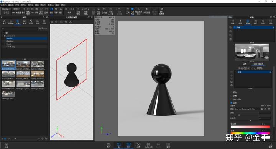The height and width of the screenshot is (149, 276).
Task: Select the Image (图像) radio button
Action: 232,102
